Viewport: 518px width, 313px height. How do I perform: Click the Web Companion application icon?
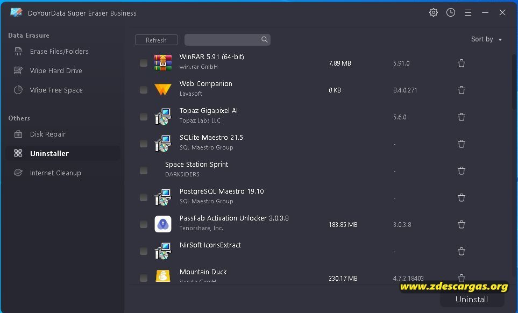163,89
